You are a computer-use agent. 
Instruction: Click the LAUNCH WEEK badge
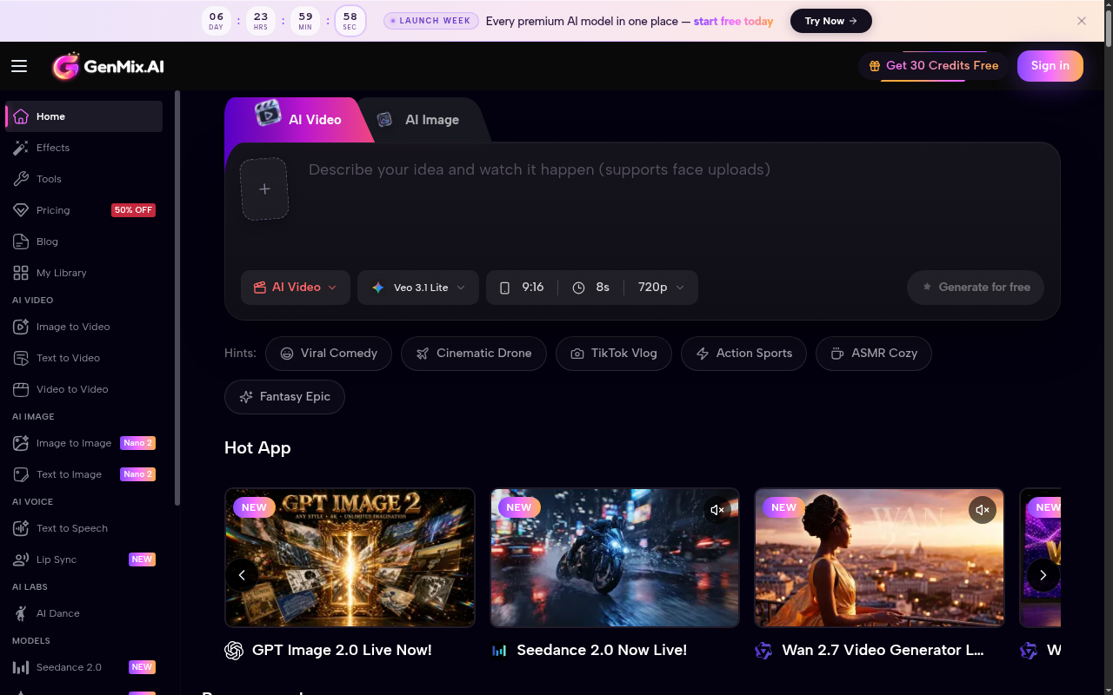(431, 21)
